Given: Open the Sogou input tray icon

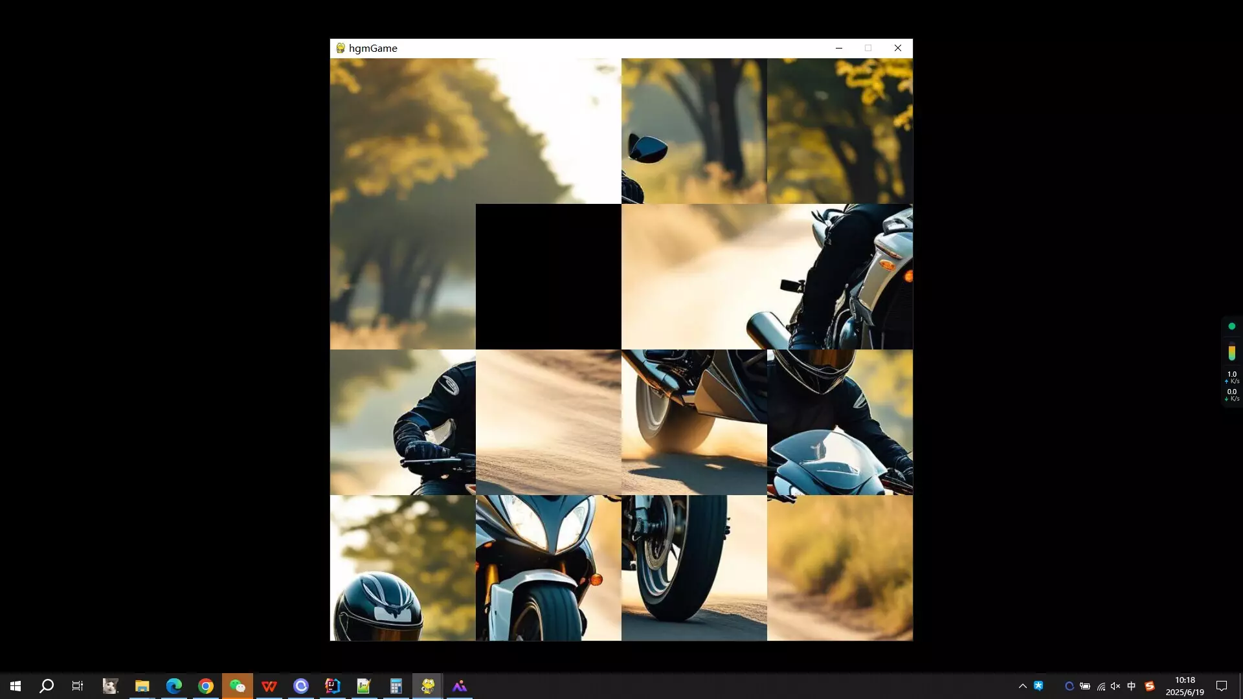Looking at the screenshot, I should [x=1150, y=686].
